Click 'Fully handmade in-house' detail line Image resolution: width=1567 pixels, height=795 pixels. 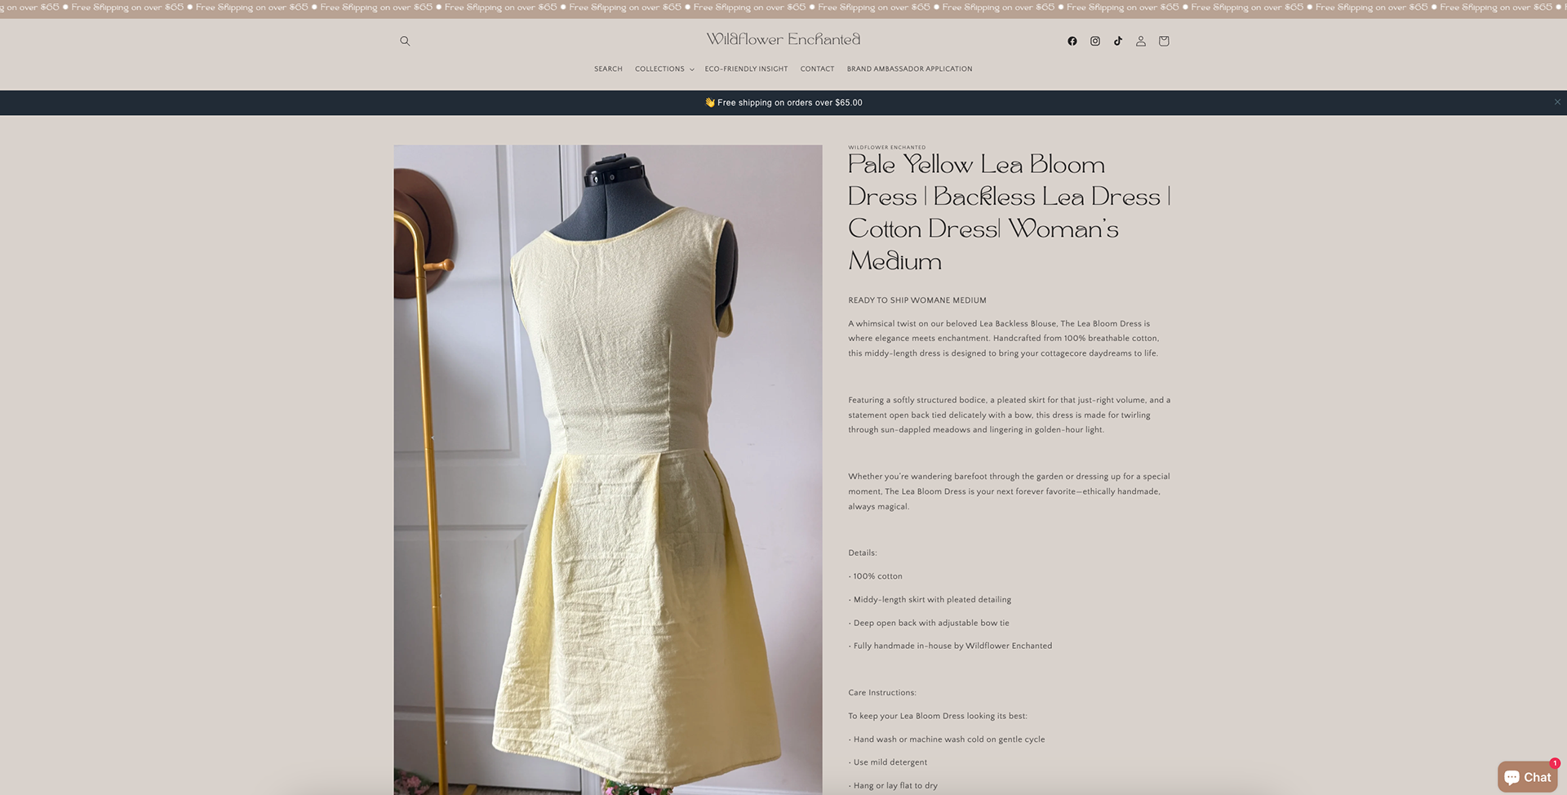click(950, 646)
